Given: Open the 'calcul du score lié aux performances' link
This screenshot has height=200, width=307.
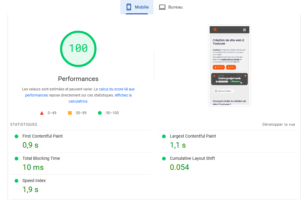Looking at the screenshot, I should pos(116,89).
